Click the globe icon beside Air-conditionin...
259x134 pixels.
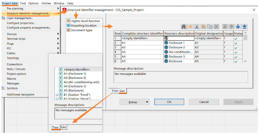(x=166, y=52)
